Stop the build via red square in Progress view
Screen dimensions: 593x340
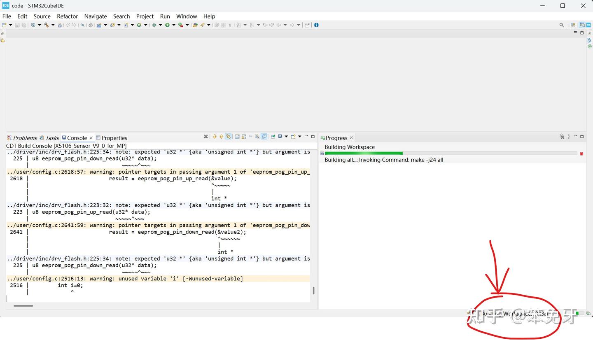(x=581, y=153)
